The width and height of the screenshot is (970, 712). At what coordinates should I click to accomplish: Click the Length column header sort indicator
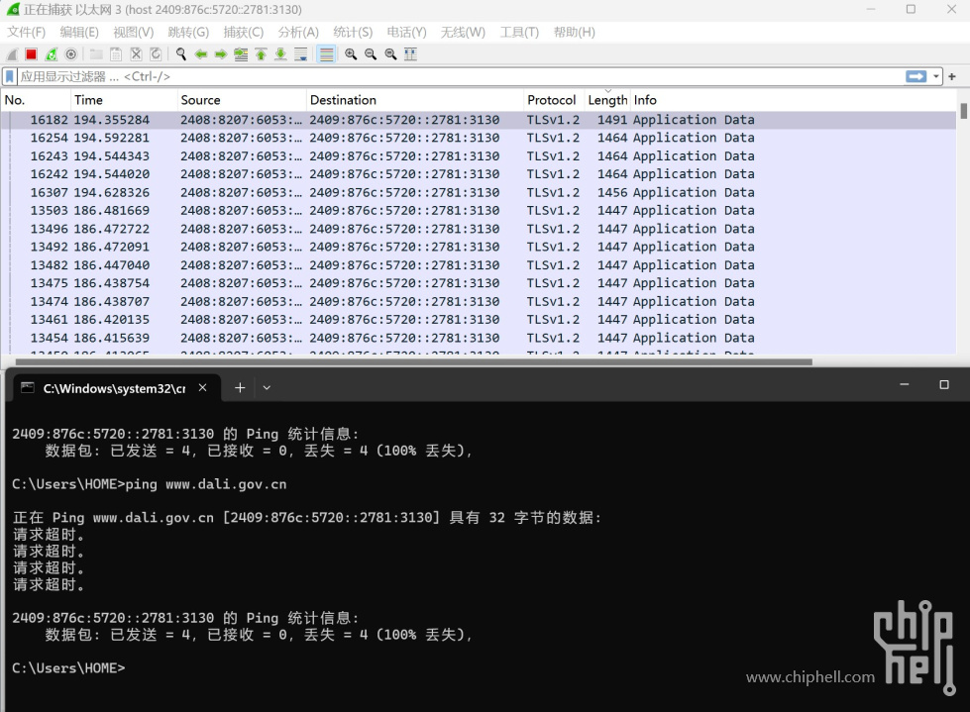607,91
